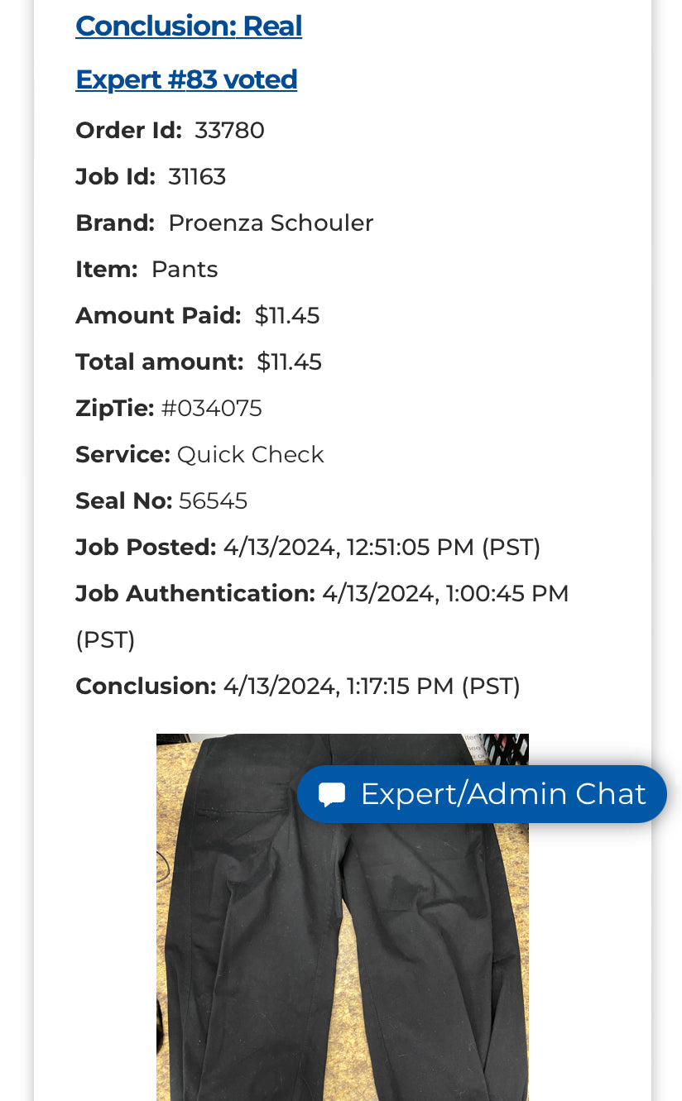Click the chat bubble icon
Image resolution: width=682 pixels, height=1101 pixels.
(x=332, y=795)
